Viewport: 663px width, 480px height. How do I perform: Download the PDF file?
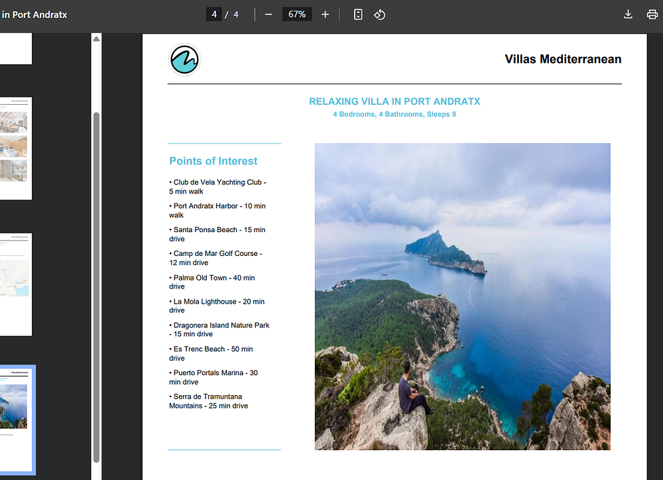point(629,15)
